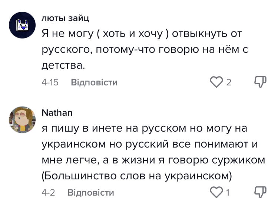Dislike Nathan's comment with thumbs-down

click(261, 192)
